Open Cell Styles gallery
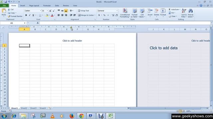The height and width of the screenshot is (119, 213). [142, 13]
